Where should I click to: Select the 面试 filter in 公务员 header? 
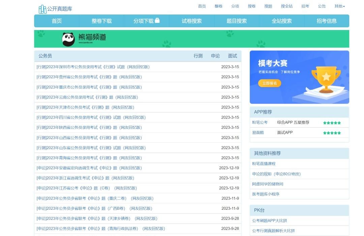click(x=233, y=56)
